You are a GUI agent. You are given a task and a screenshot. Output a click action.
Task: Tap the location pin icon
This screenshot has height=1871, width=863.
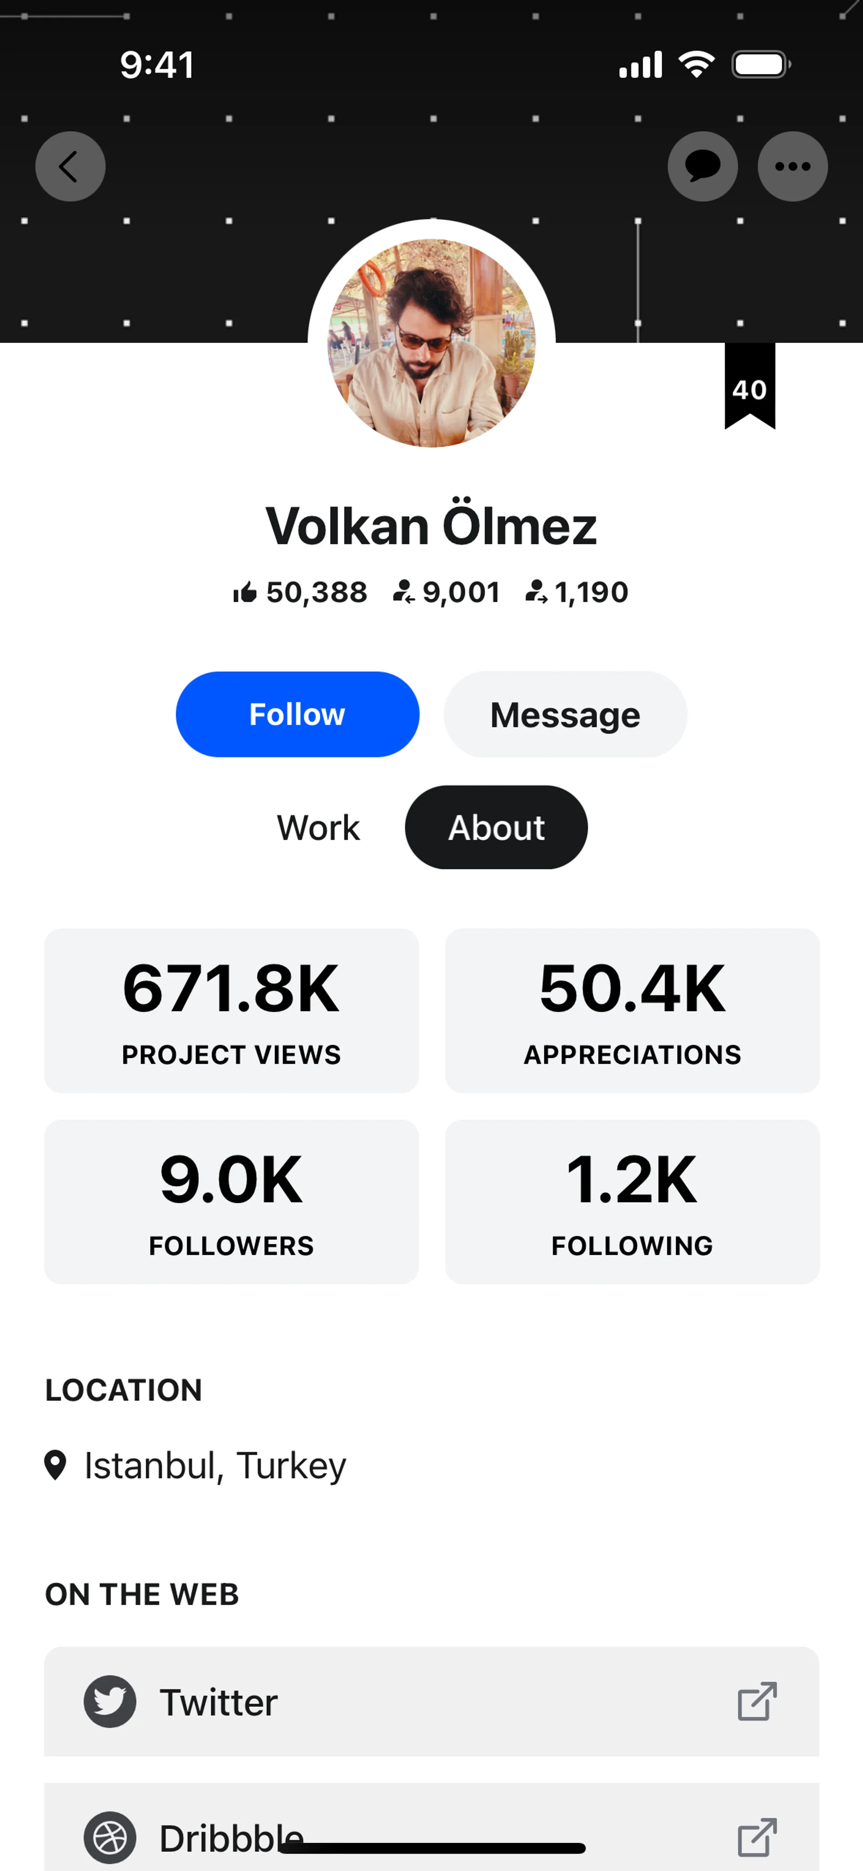tap(55, 1465)
